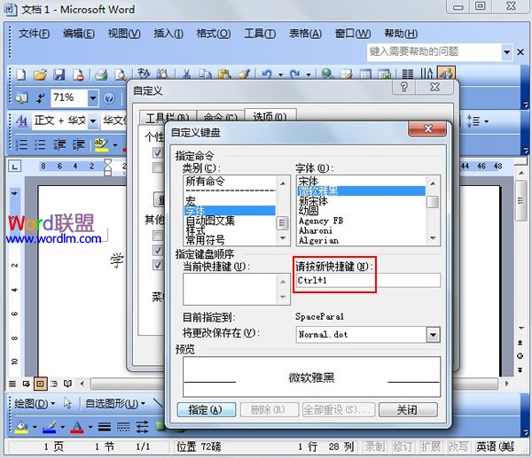Screen dimensions: 532x458
Task: Toggle the first checkbox in the Customize dialog
Action: (x=158, y=152)
